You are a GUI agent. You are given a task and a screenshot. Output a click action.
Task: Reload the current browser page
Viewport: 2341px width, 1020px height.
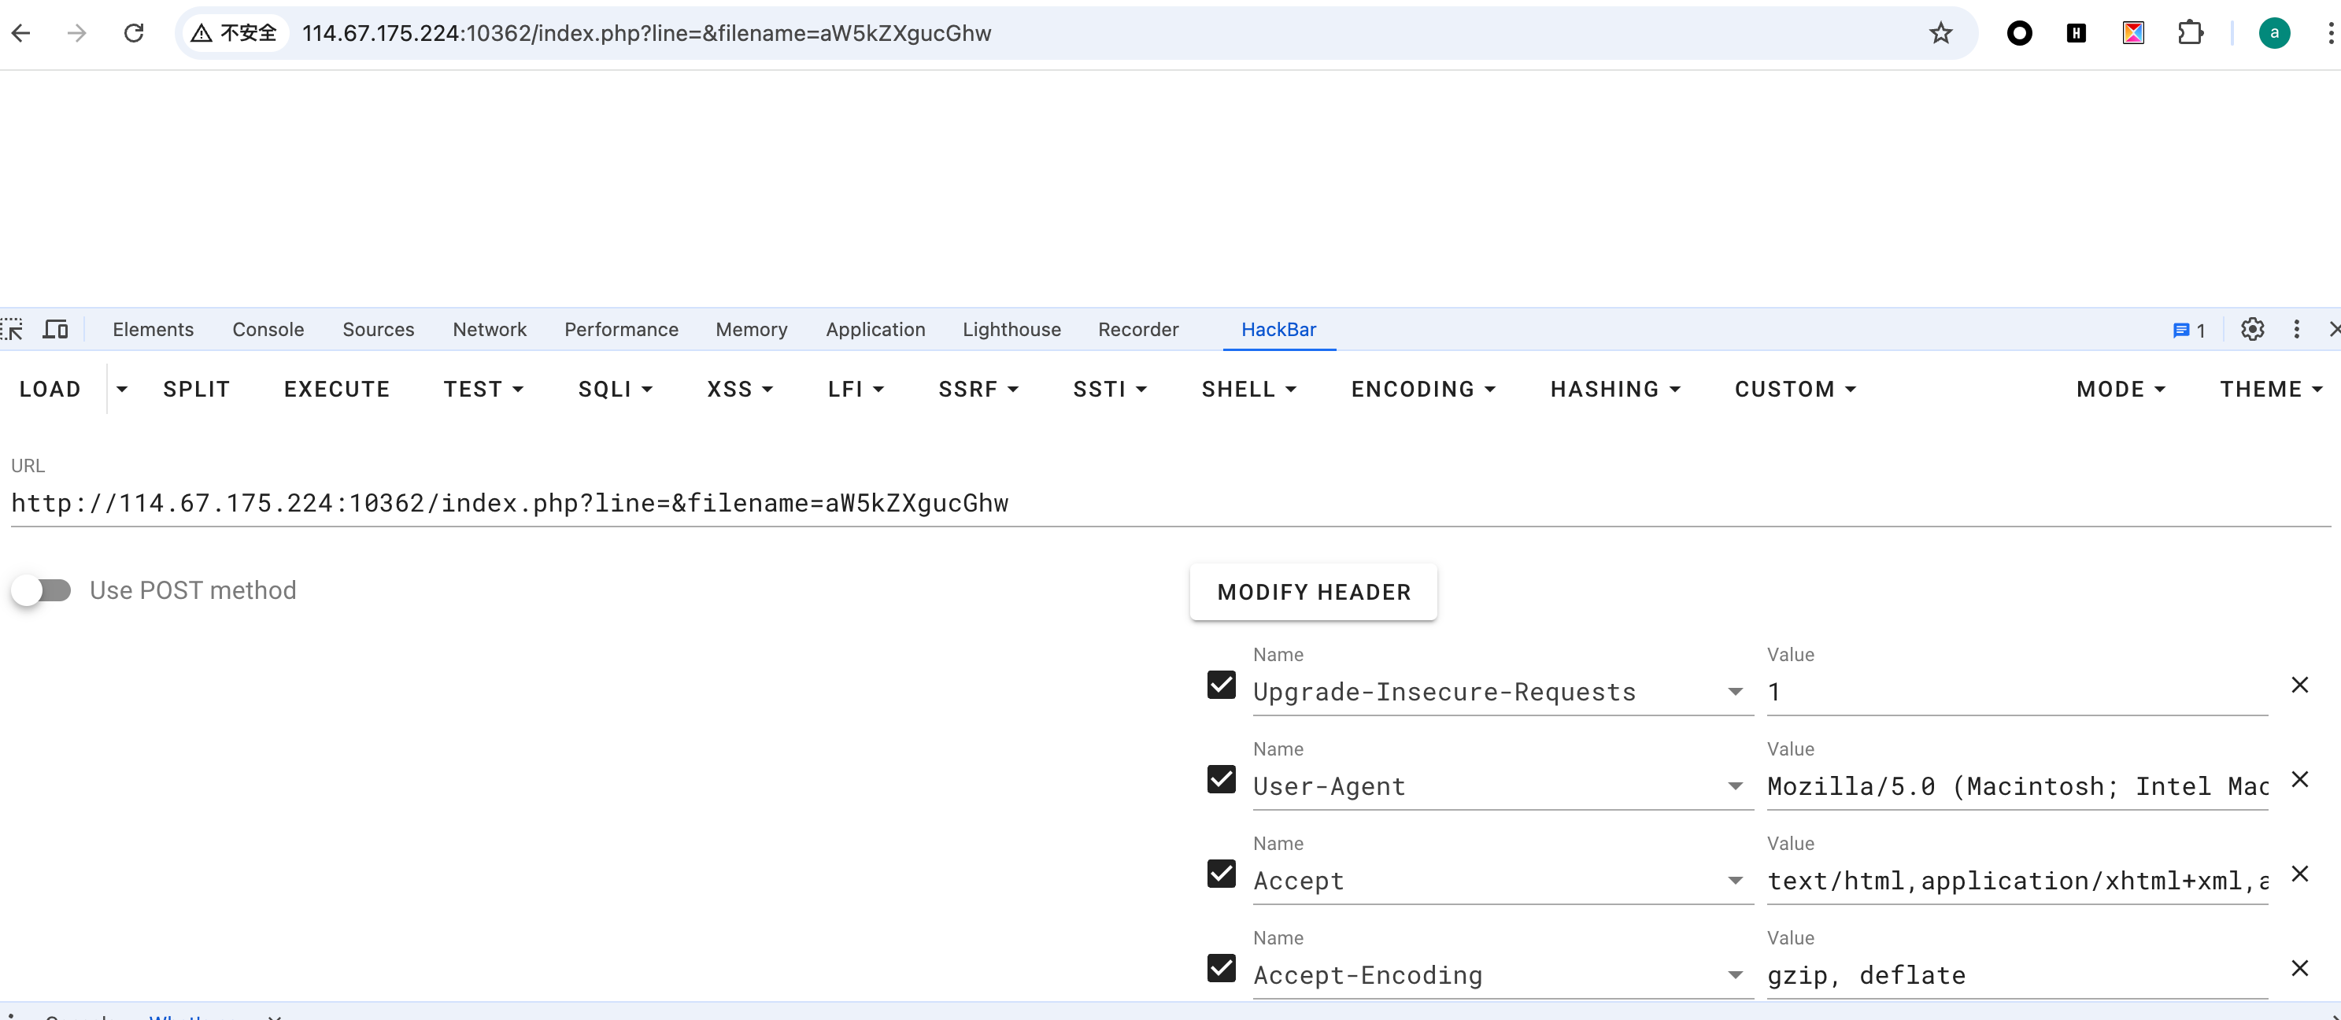tap(134, 34)
